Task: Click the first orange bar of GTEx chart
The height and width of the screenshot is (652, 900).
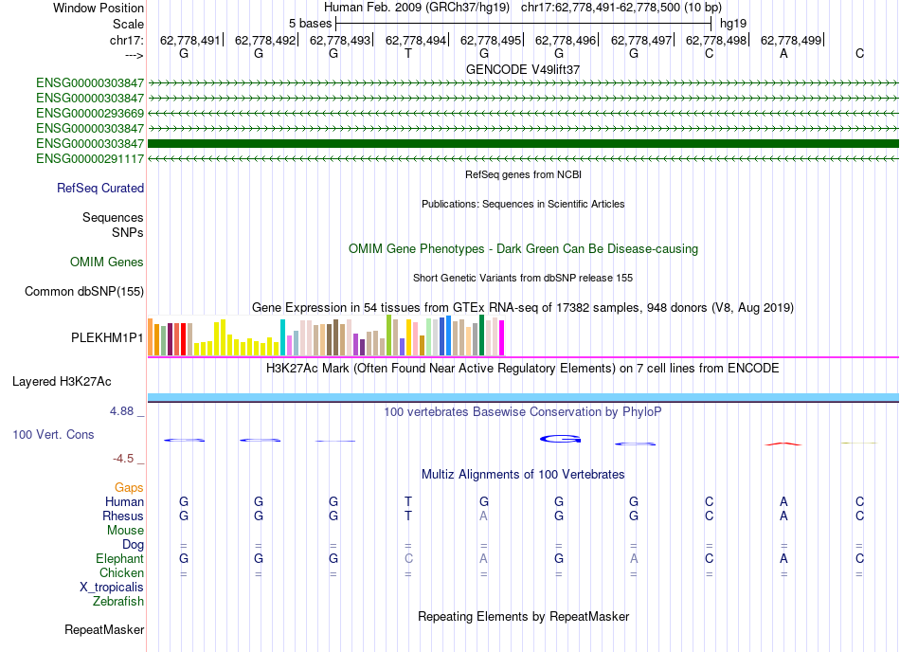Action: [151, 337]
